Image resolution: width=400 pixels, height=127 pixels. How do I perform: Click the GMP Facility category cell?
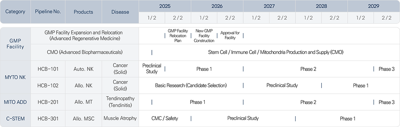pyautogui.click(x=15, y=44)
